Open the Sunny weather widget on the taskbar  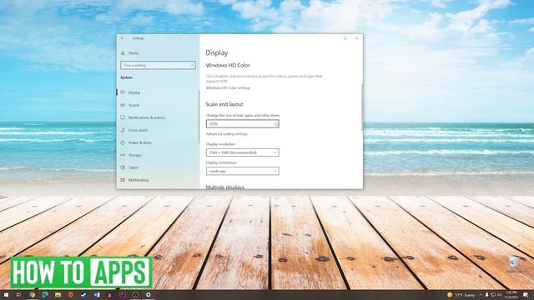point(461,295)
